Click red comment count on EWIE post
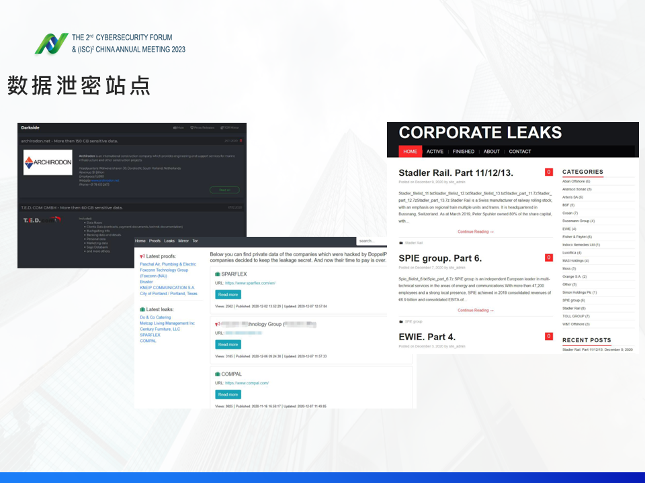This screenshot has height=483, width=645. (x=549, y=336)
